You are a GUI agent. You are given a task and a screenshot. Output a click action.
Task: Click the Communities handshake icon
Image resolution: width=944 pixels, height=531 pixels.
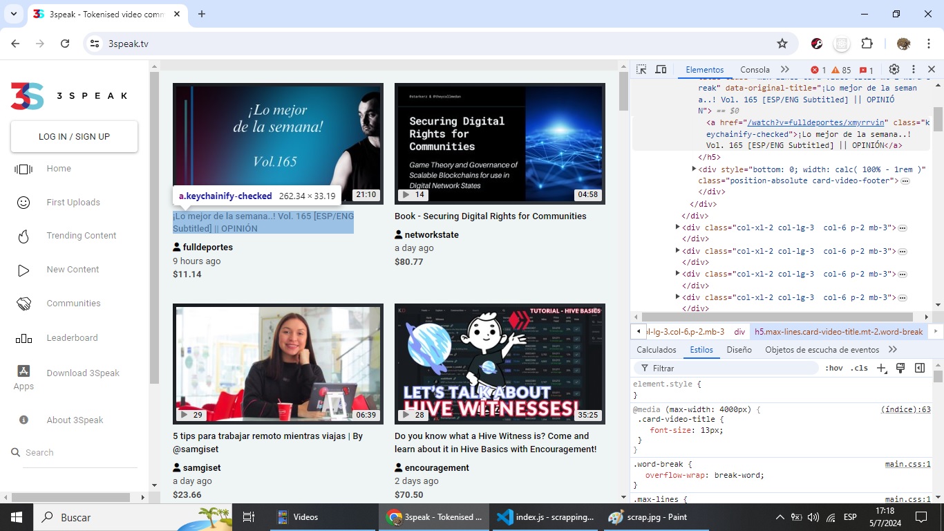coord(23,304)
